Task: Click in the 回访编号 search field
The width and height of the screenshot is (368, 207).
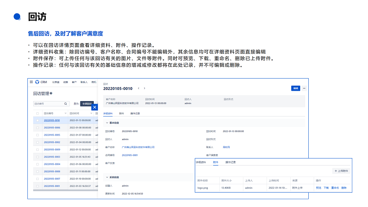Action: click(x=48, y=104)
